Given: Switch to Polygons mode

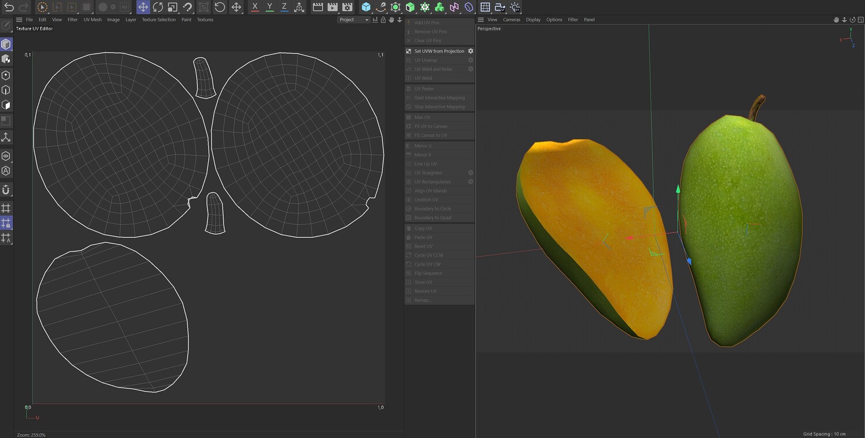Looking at the screenshot, I should coord(6,105).
